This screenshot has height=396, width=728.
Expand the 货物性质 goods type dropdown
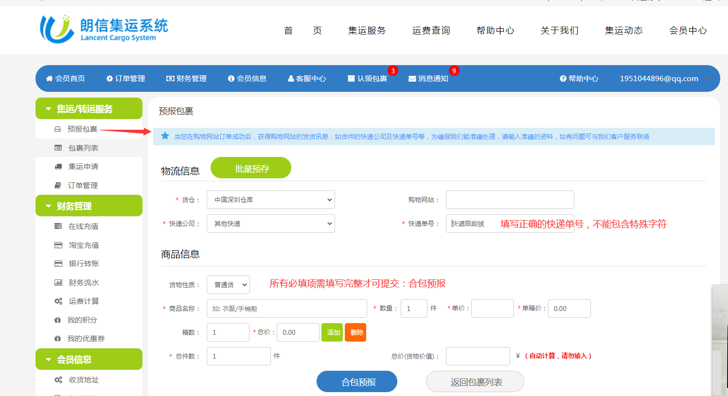pyautogui.click(x=228, y=285)
